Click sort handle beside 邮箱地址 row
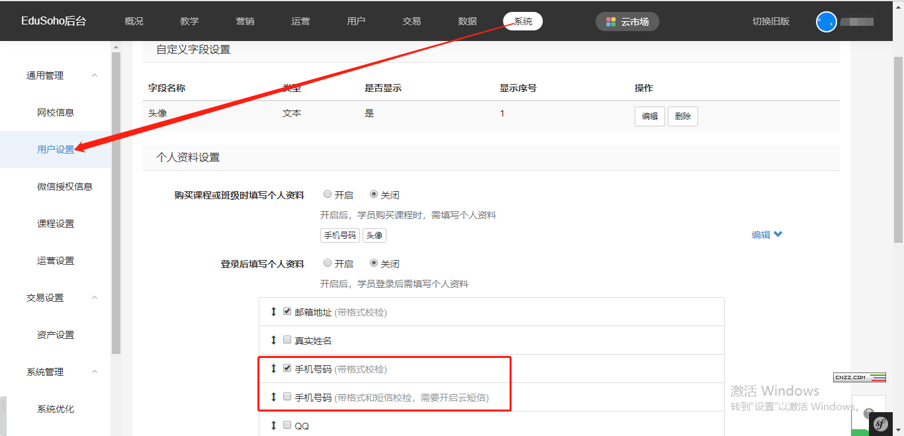Image resolution: width=904 pixels, height=436 pixels. [x=273, y=312]
